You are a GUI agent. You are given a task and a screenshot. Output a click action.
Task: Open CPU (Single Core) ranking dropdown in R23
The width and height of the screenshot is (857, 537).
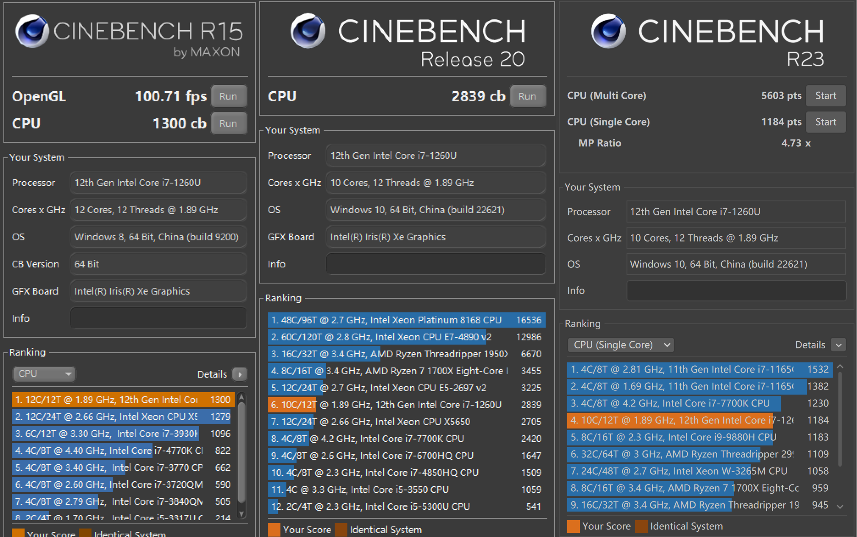click(621, 345)
